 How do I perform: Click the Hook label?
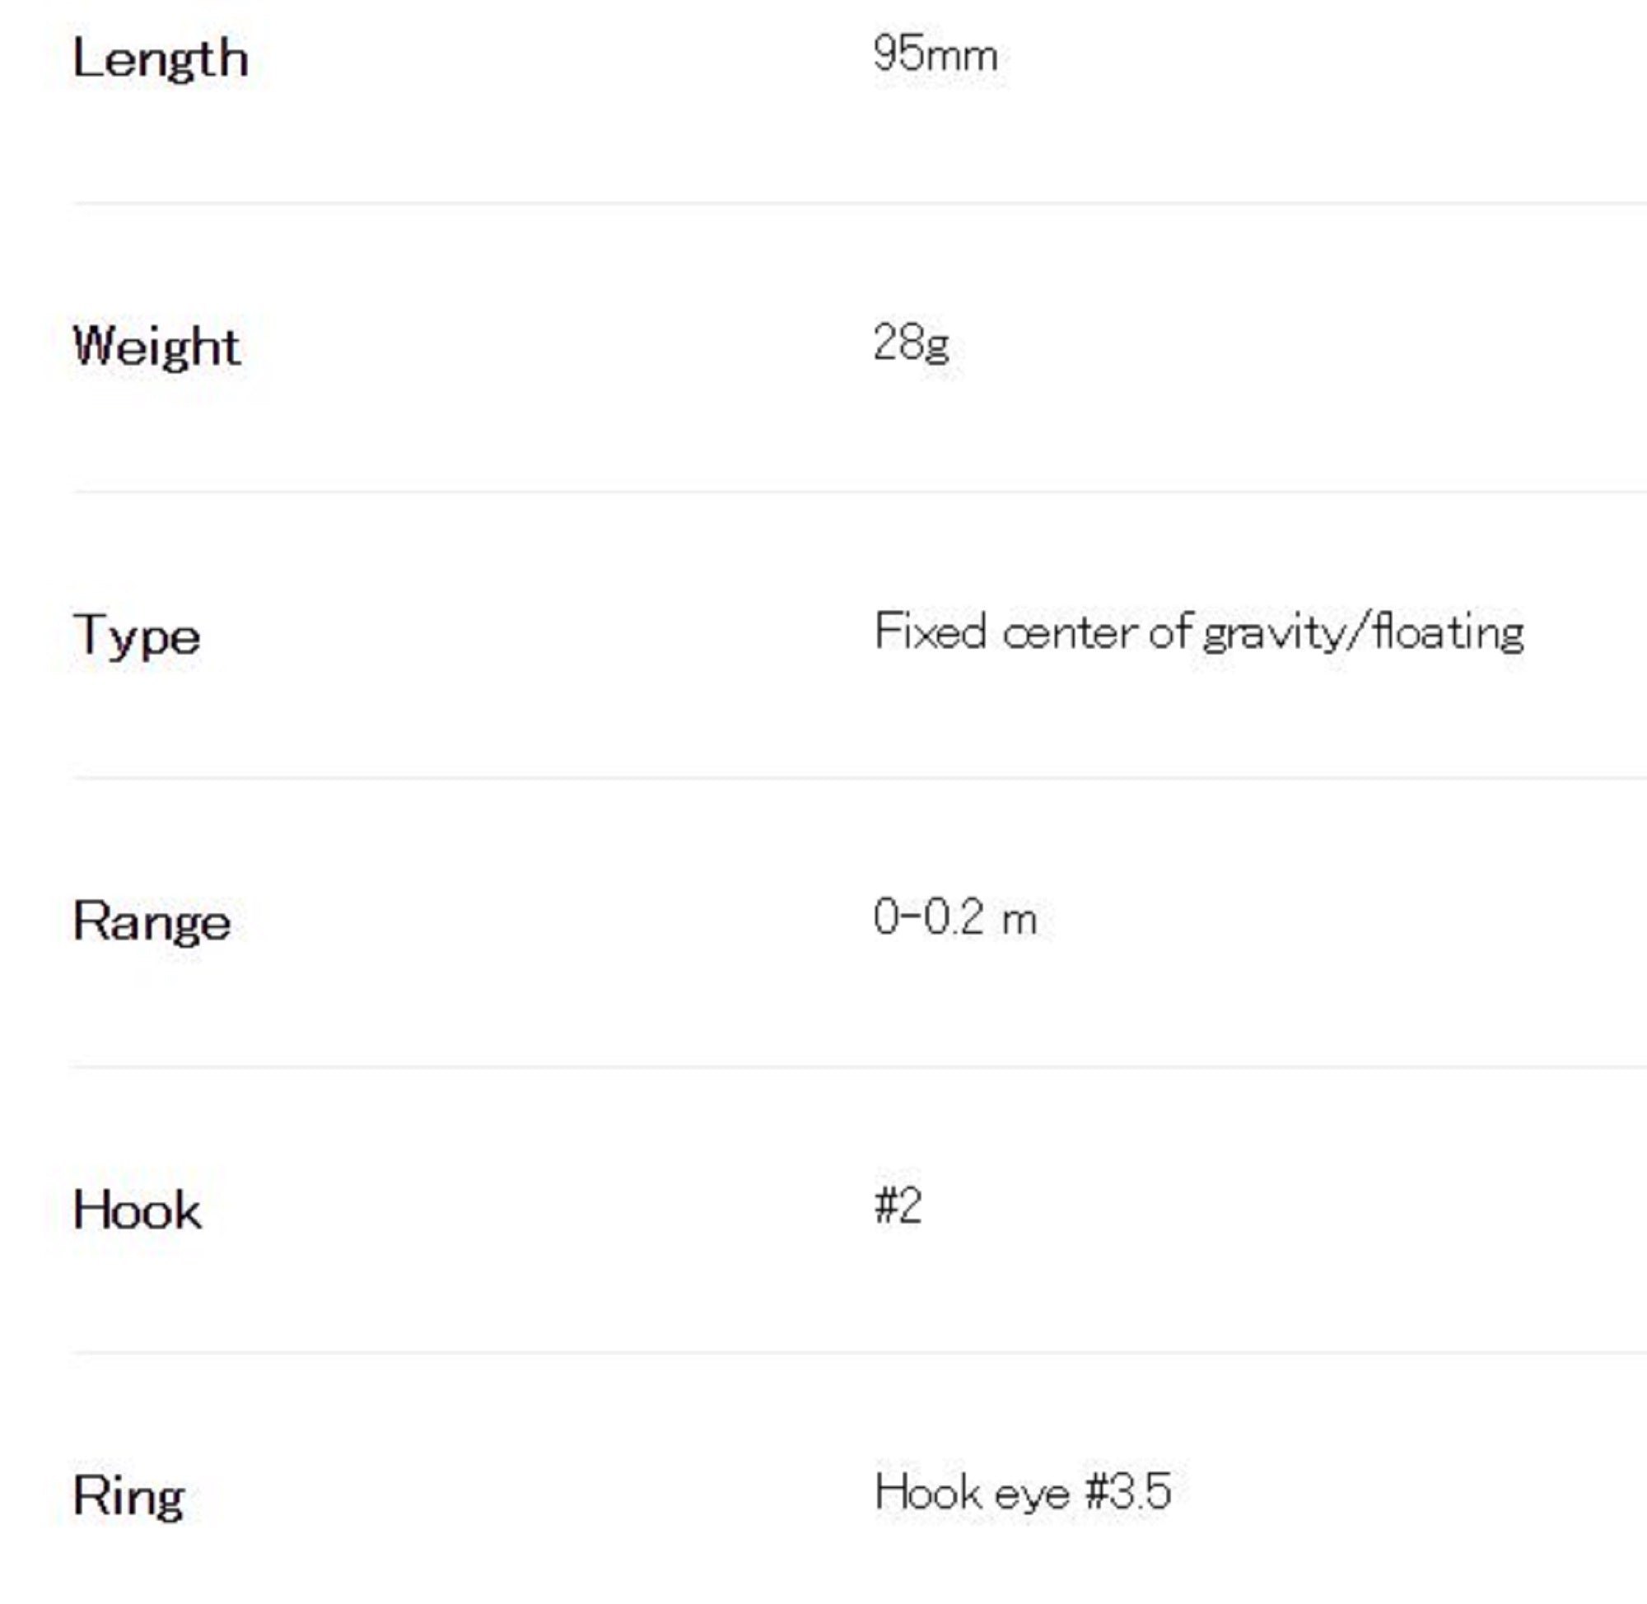point(137,1210)
